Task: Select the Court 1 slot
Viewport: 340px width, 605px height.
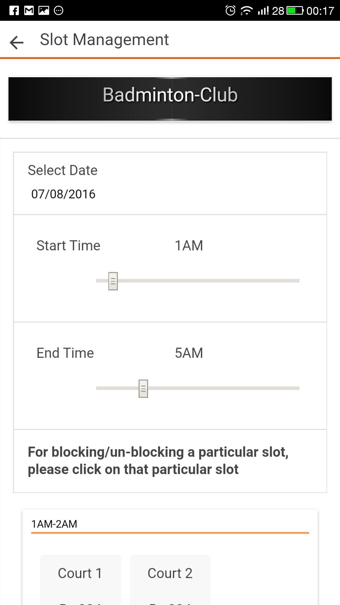Action: click(x=80, y=580)
